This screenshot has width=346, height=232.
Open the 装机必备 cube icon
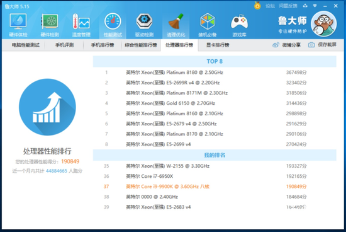pos(208,25)
